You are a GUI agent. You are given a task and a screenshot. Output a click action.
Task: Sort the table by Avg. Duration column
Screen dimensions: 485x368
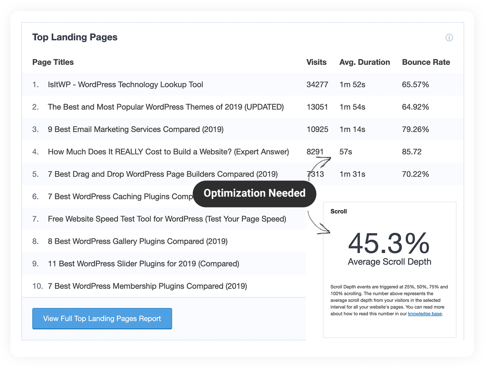[x=365, y=62]
